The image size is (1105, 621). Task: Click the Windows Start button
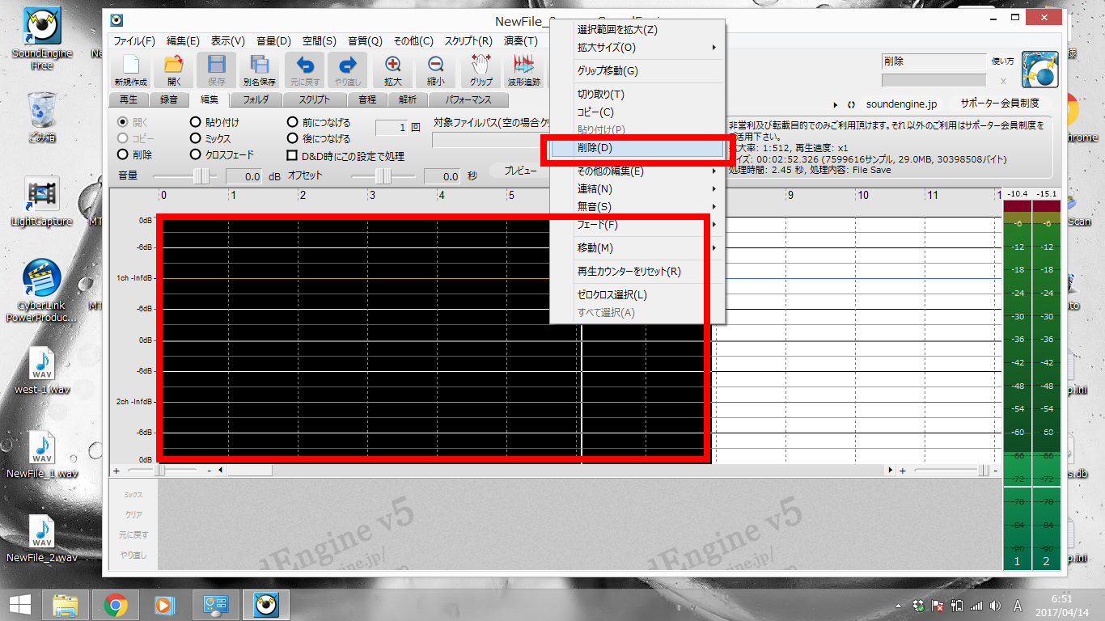coord(19,604)
